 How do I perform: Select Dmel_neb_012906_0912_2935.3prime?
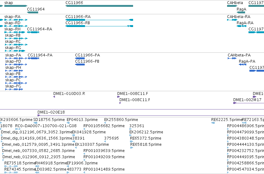pyautogui.click(x=3, y=160)
